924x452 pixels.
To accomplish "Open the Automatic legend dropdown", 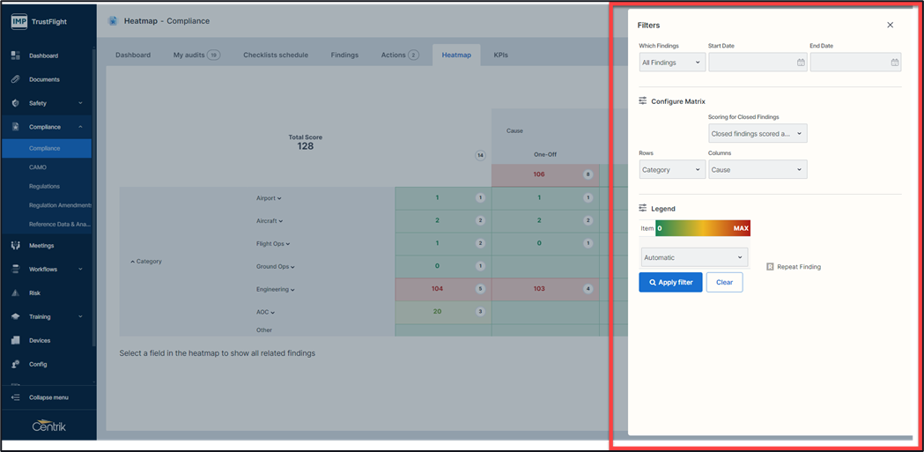I will pos(694,258).
